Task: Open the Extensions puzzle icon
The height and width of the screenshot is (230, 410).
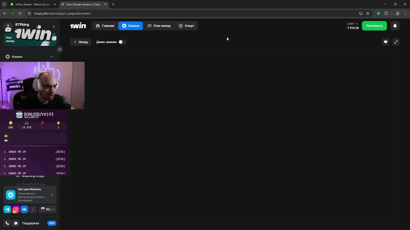Action: pos(386,13)
